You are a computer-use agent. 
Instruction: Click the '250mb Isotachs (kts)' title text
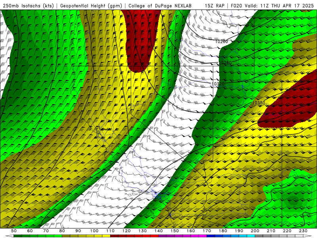click(x=28, y=6)
